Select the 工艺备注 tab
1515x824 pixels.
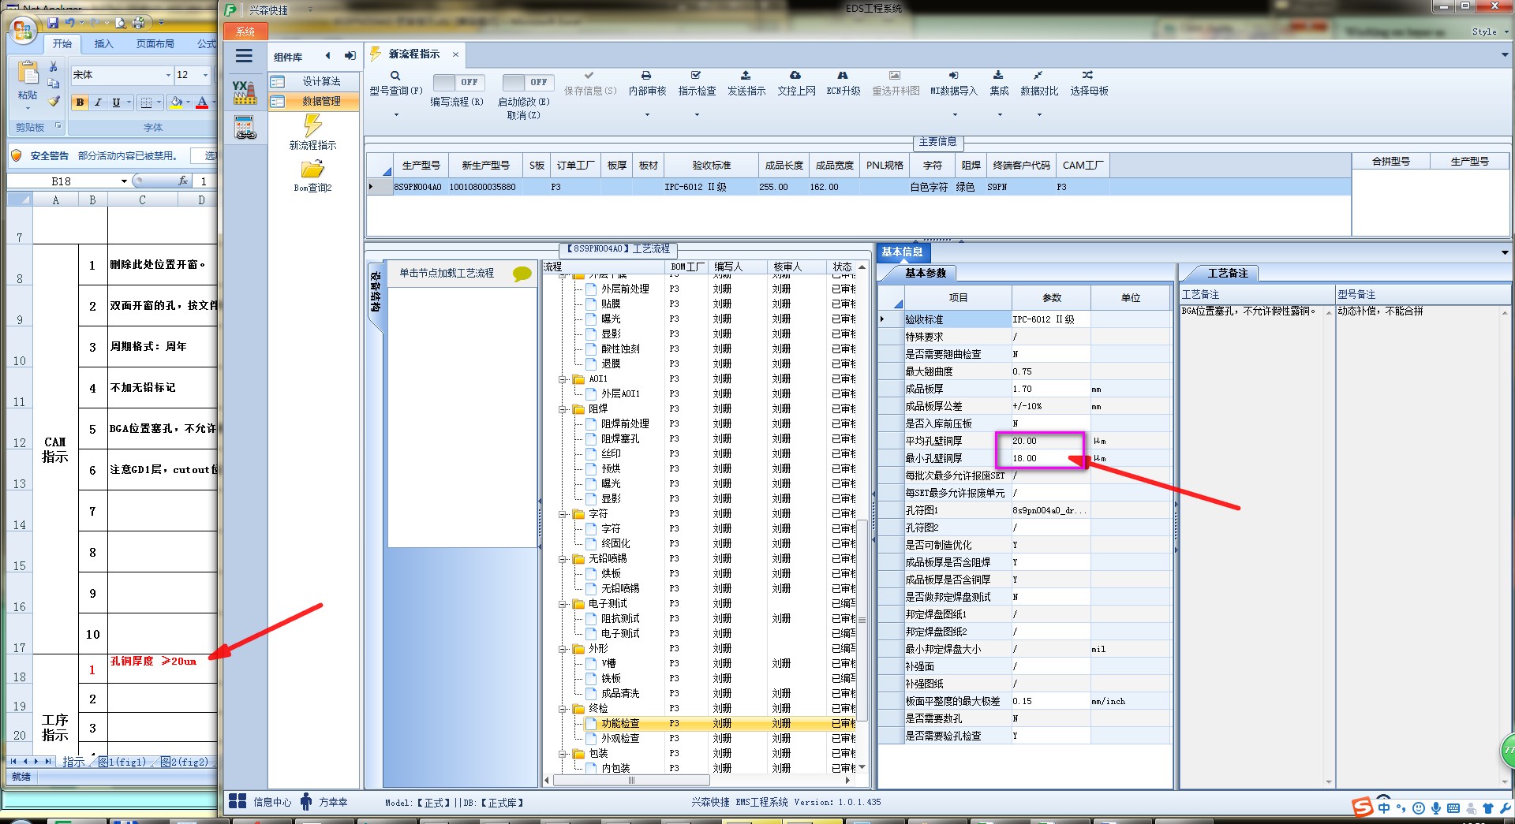point(1228,273)
